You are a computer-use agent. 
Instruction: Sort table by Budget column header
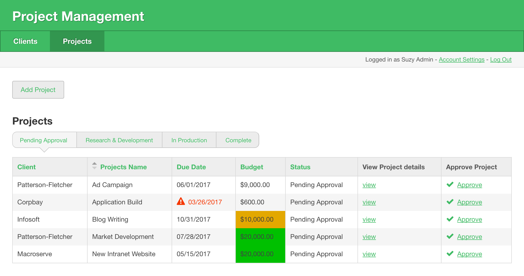click(x=252, y=167)
